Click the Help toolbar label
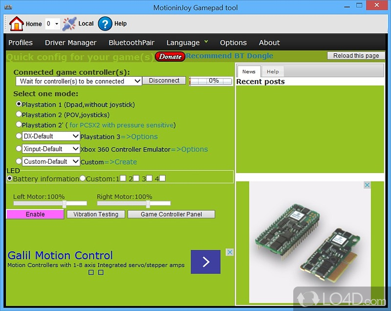391x311 pixels. (120, 23)
